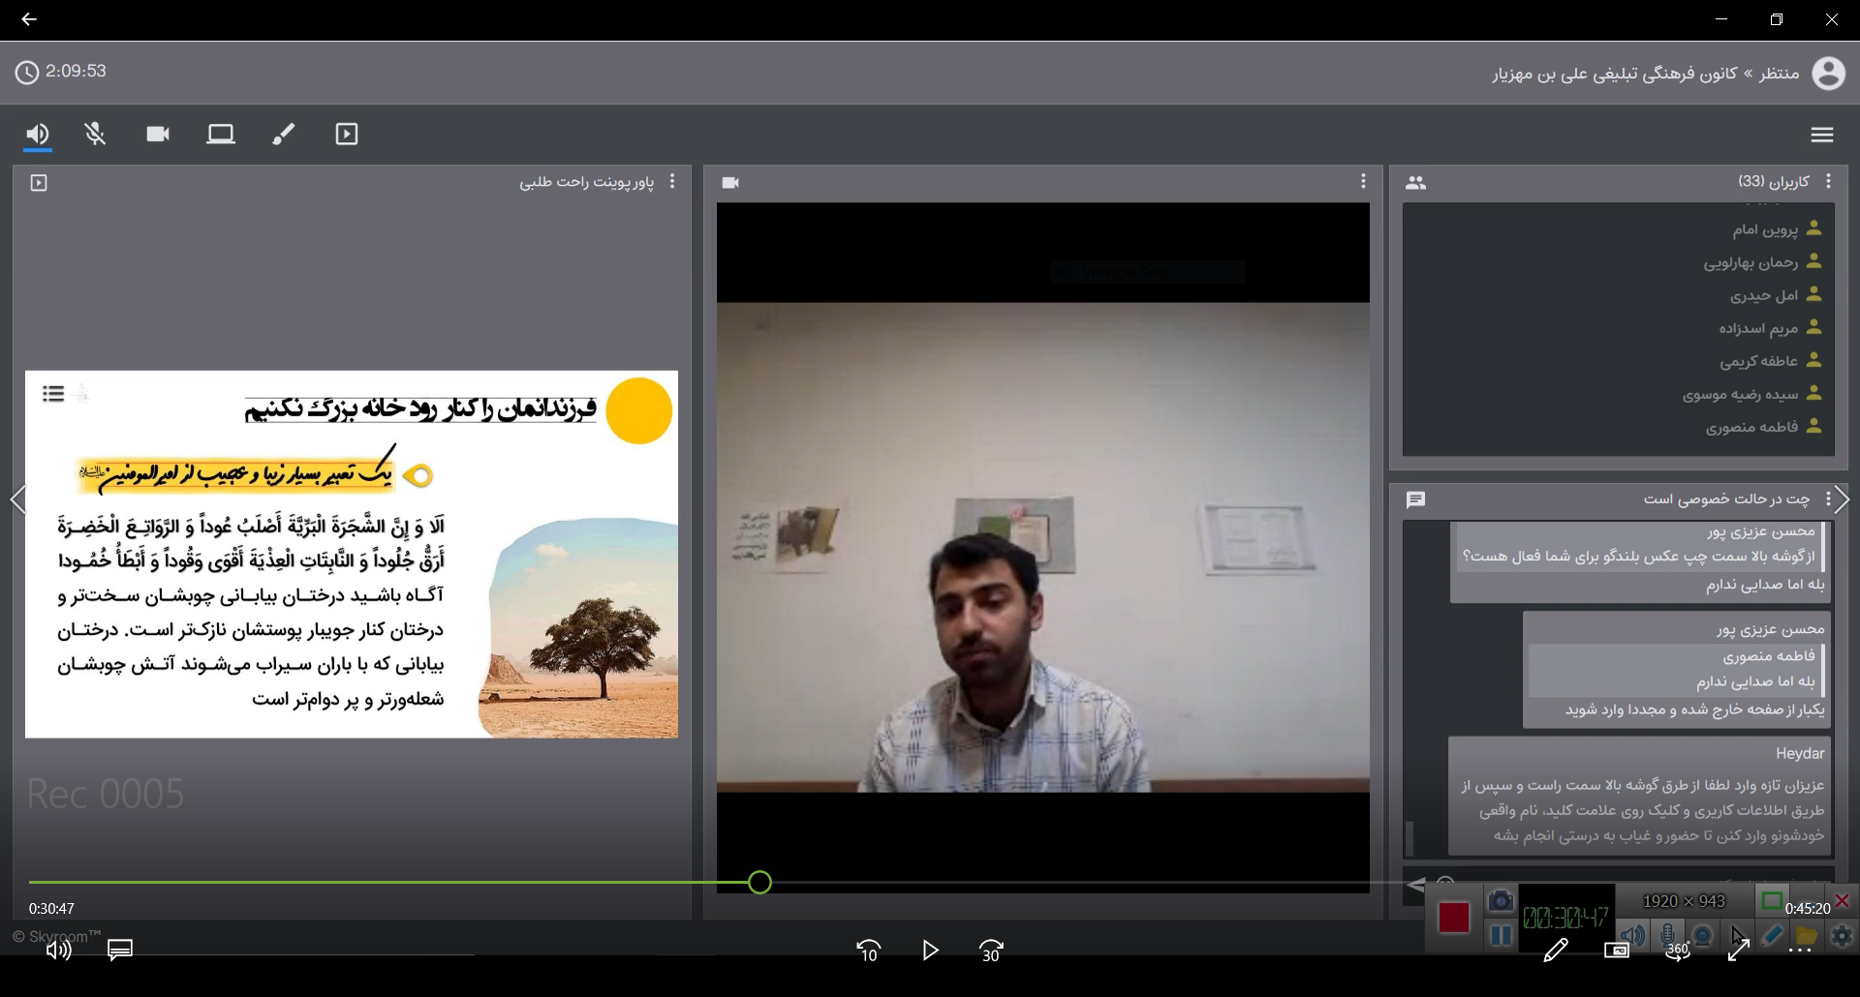Click the video panel's camera header icon
The image size is (1860, 997).
pos(730,183)
